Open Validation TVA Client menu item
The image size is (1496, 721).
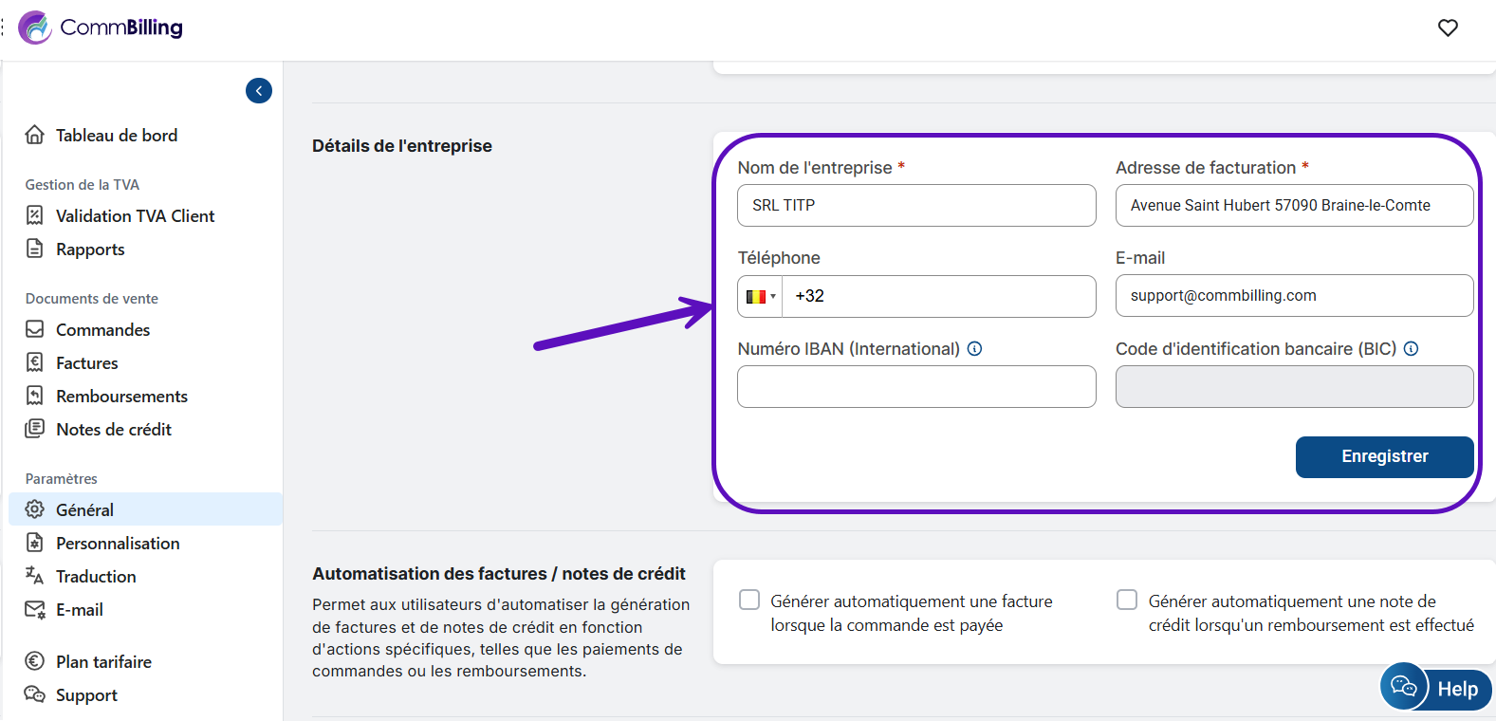(135, 215)
